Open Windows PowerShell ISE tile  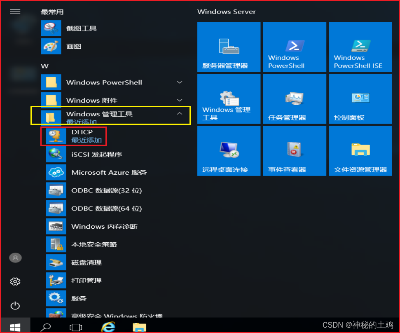360,47
